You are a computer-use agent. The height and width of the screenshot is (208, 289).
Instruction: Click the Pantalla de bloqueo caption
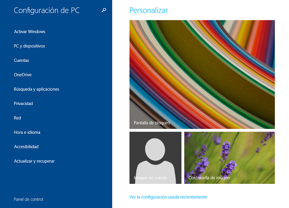point(152,123)
